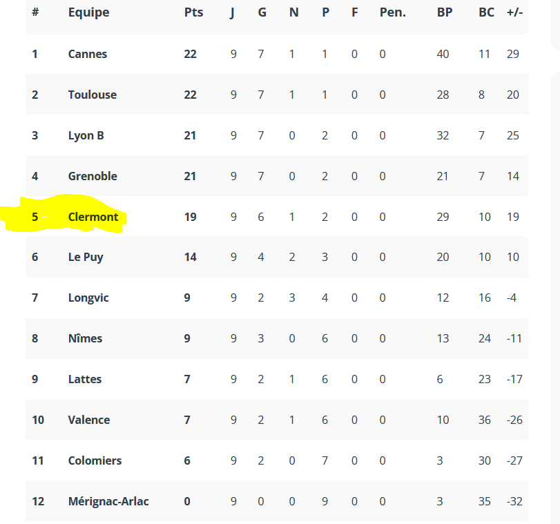This screenshot has height=524, width=560.
Task: Click the Pen. column header
Action: click(x=392, y=12)
